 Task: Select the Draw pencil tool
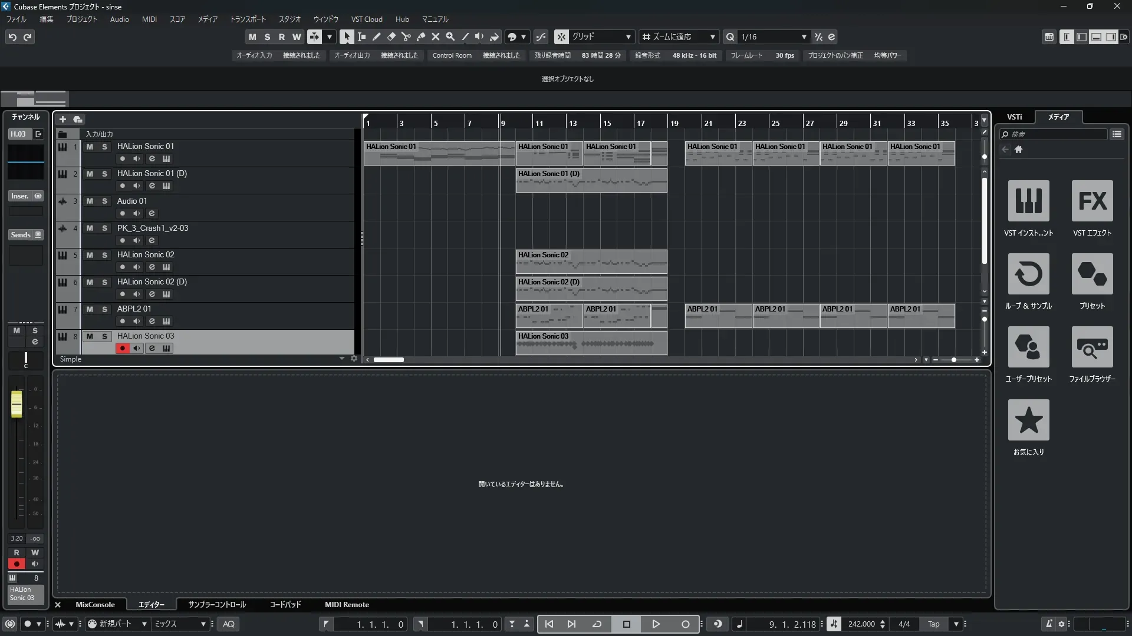pyautogui.click(x=376, y=37)
